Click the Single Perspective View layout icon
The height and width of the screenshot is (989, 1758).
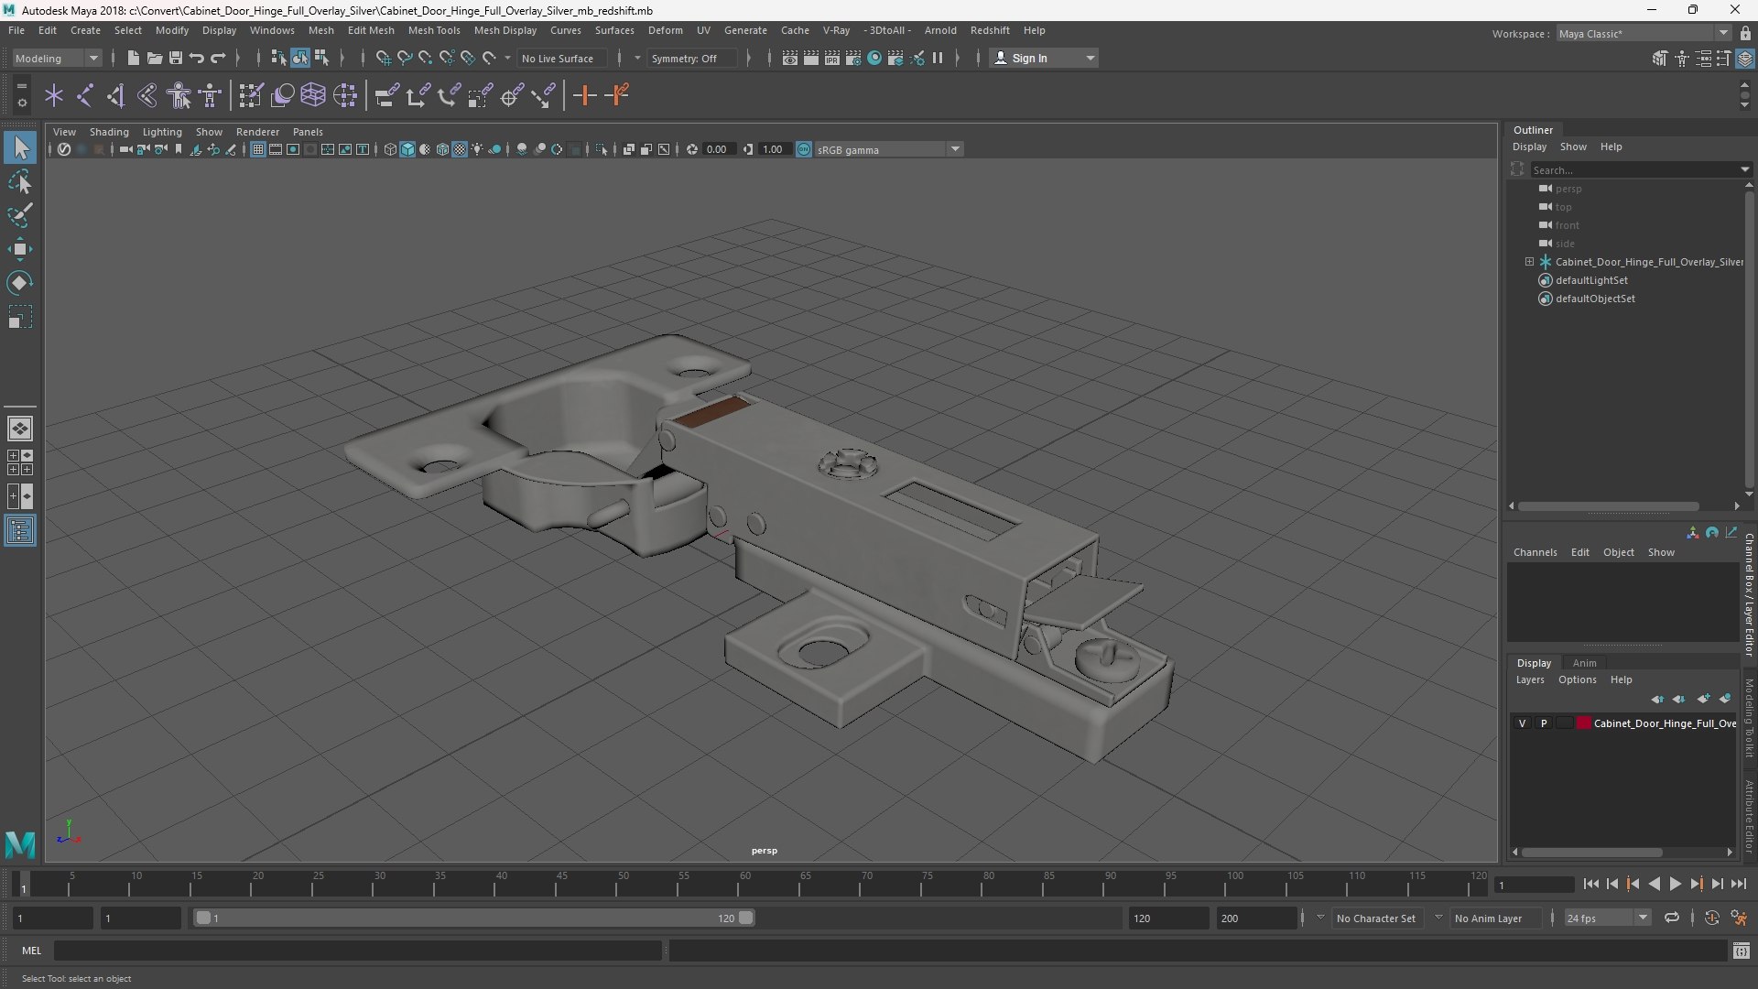click(x=20, y=428)
